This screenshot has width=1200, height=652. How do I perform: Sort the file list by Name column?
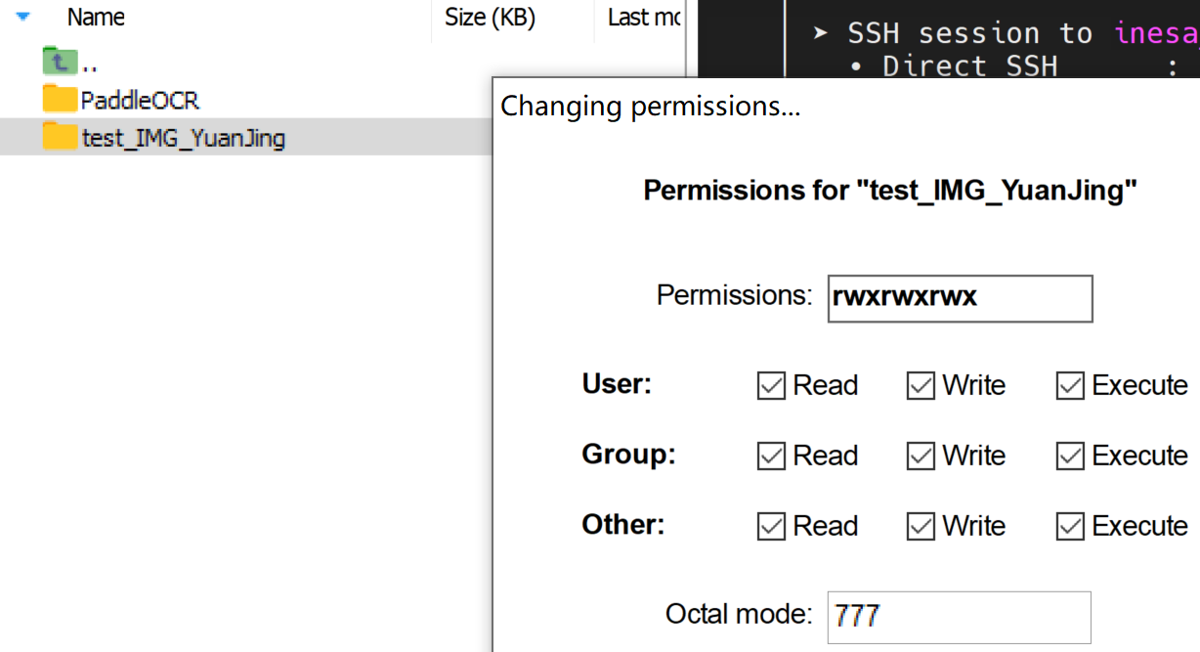[96, 18]
